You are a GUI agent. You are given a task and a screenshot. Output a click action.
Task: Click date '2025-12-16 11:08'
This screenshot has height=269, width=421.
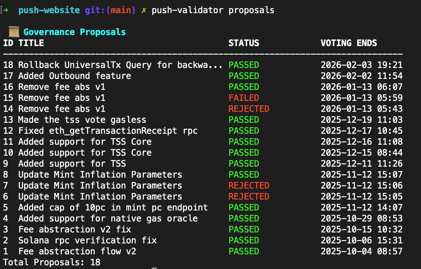(x=362, y=142)
